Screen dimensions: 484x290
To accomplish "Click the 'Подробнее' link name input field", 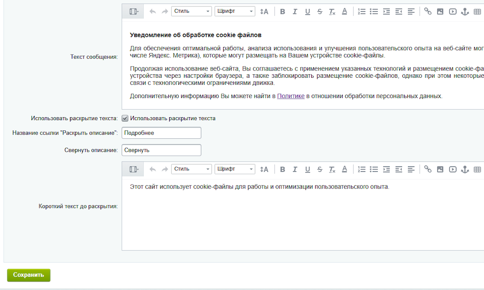I will [161, 133].
